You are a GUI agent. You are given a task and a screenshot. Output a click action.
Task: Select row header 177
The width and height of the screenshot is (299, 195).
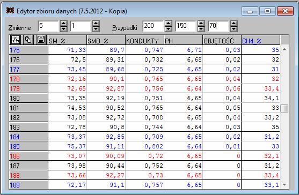pyautogui.click(x=28, y=69)
